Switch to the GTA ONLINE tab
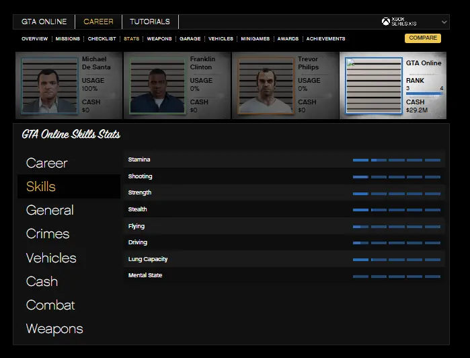Image resolution: width=470 pixels, height=358 pixels. [44, 22]
